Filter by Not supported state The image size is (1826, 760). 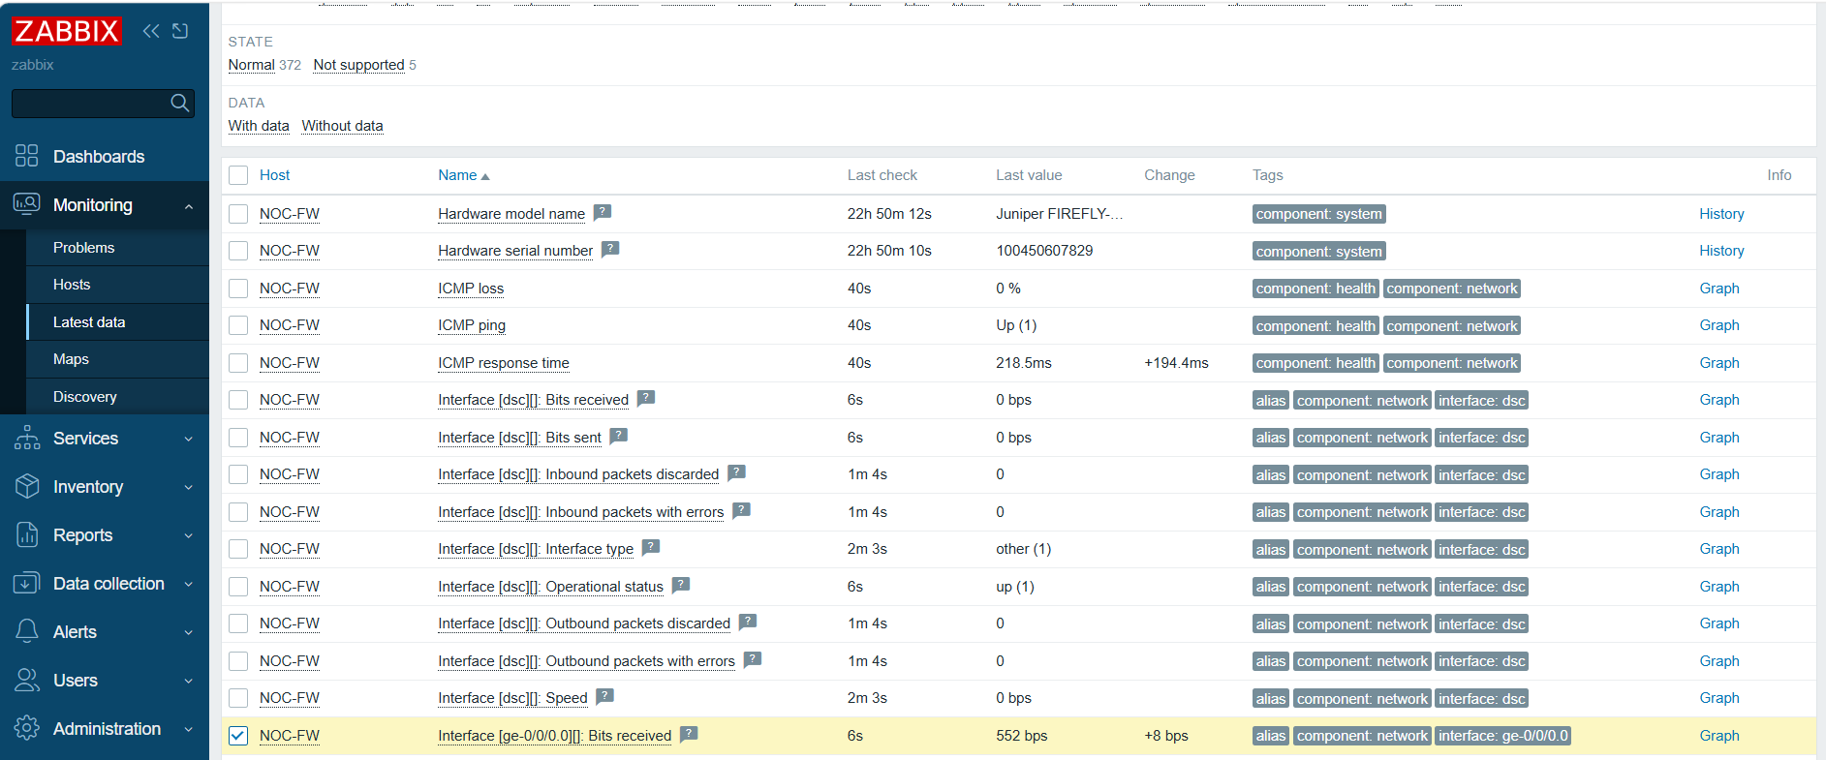358,65
